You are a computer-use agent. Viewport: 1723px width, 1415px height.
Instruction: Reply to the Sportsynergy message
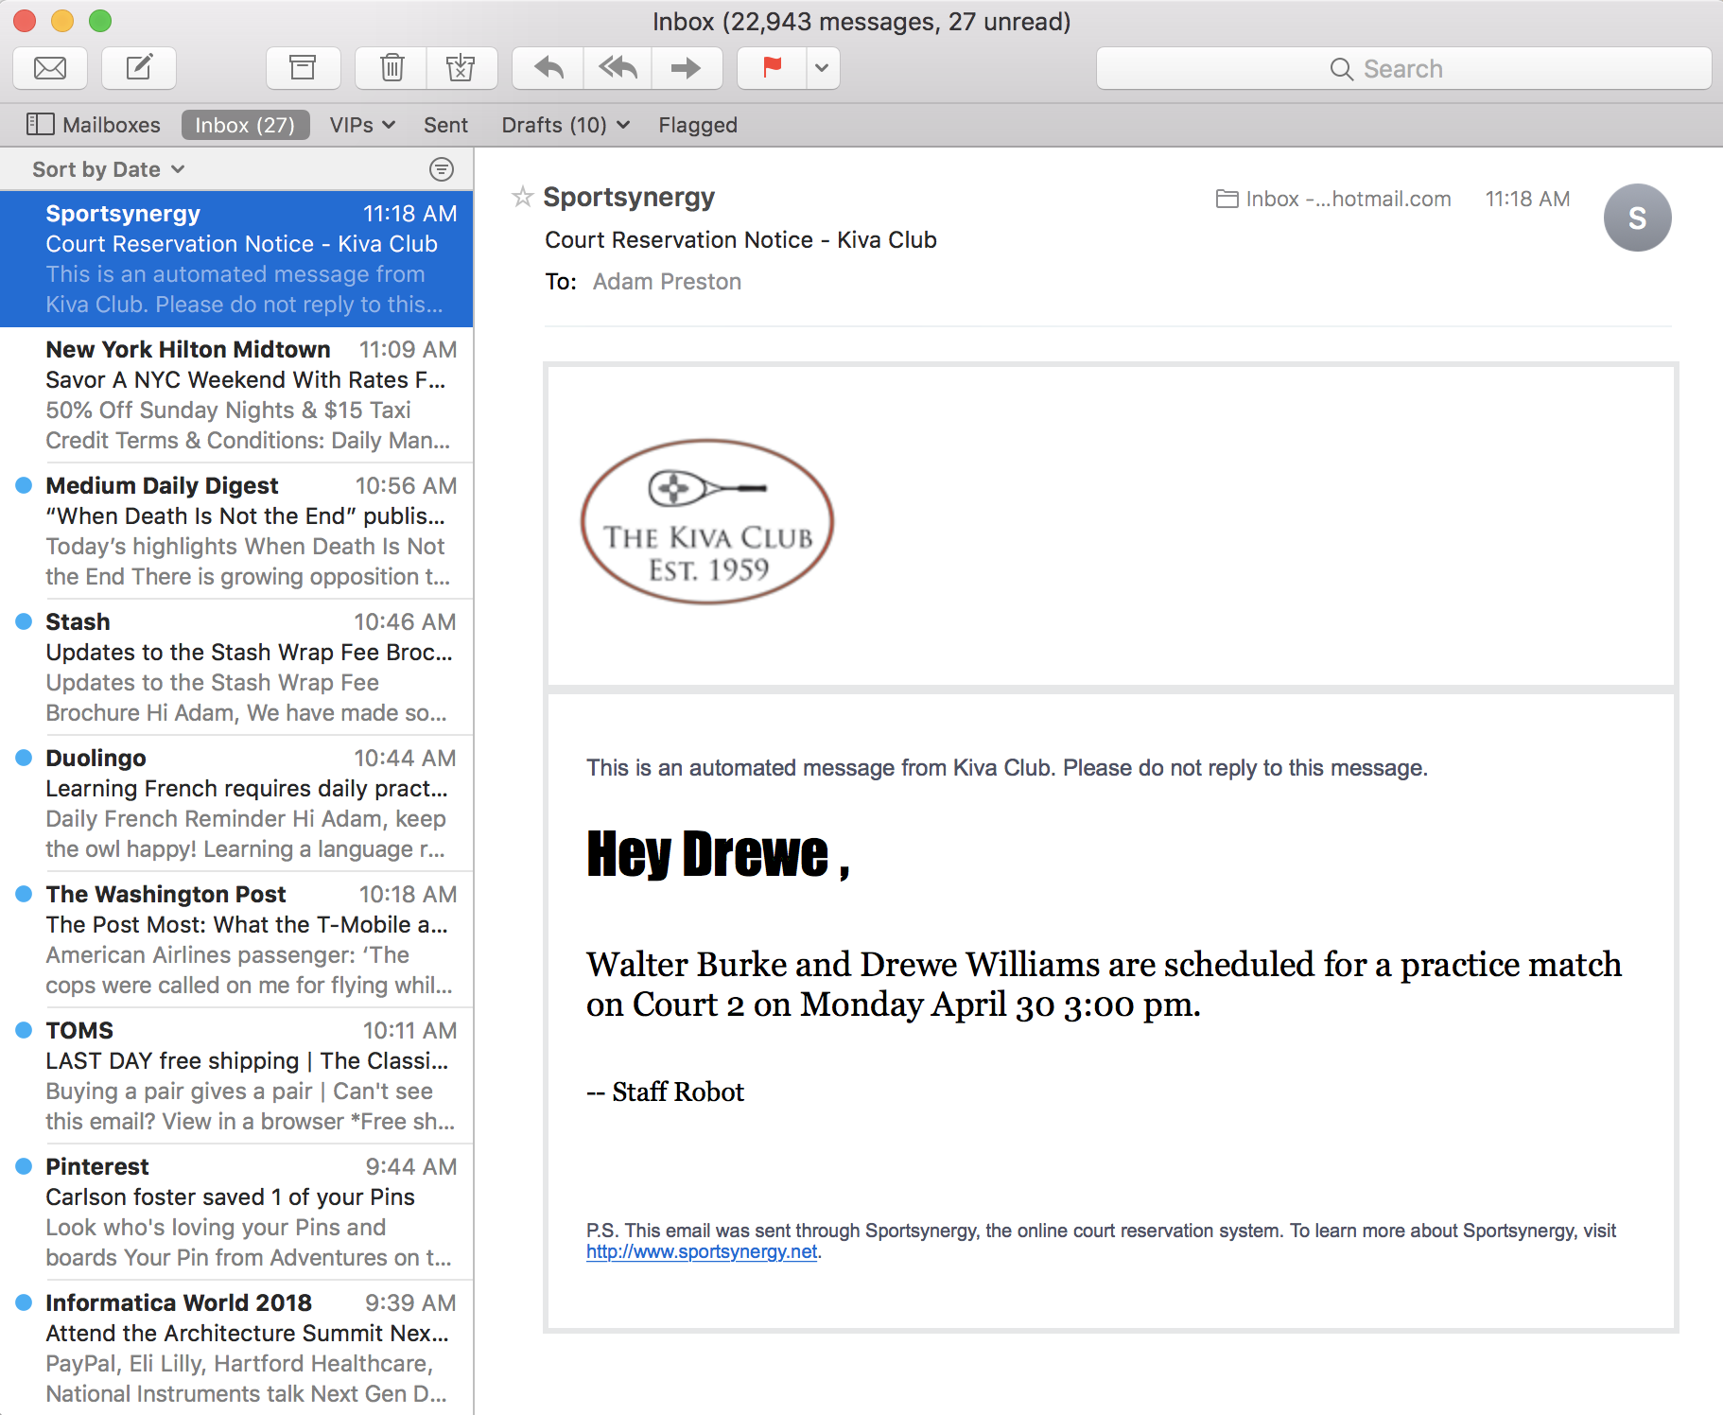(548, 68)
